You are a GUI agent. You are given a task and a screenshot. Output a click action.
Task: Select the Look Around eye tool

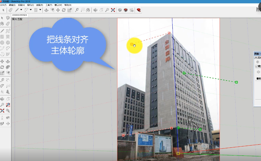(x=8, y=118)
